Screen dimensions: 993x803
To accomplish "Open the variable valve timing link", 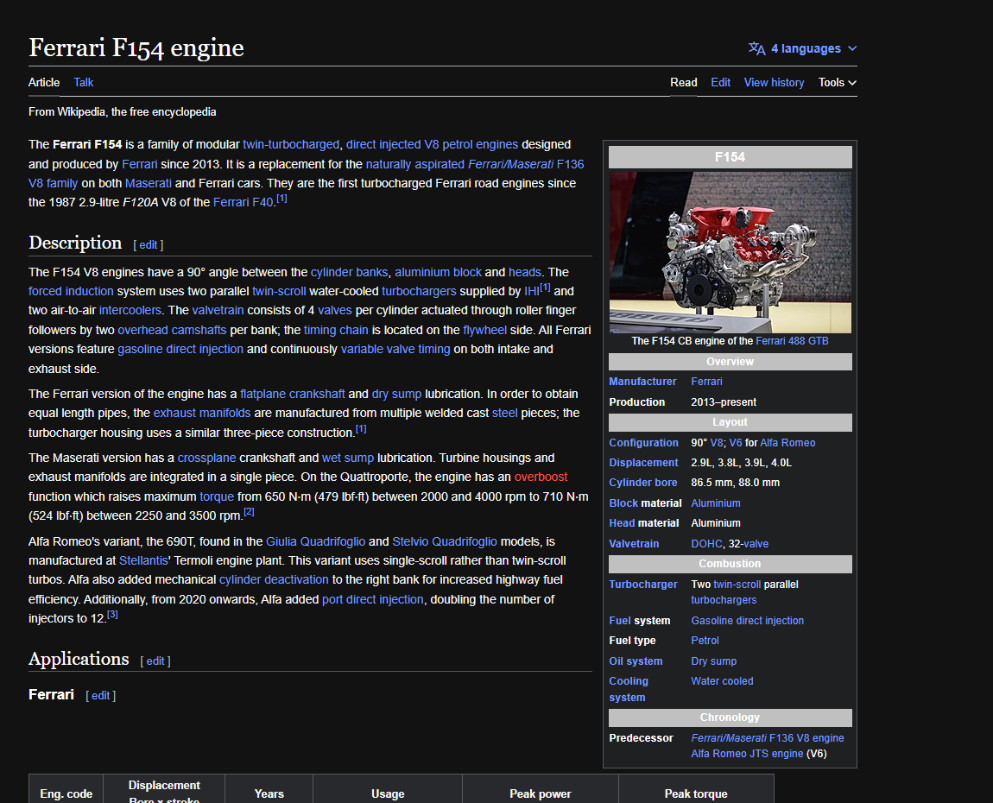I will pyautogui.click(x=395, y=349).
